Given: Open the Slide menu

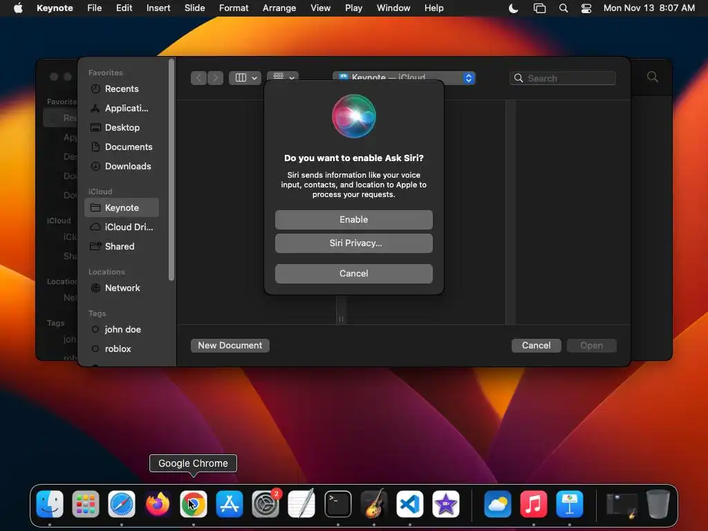Looking at the screenshot, I should coord(194,8).
